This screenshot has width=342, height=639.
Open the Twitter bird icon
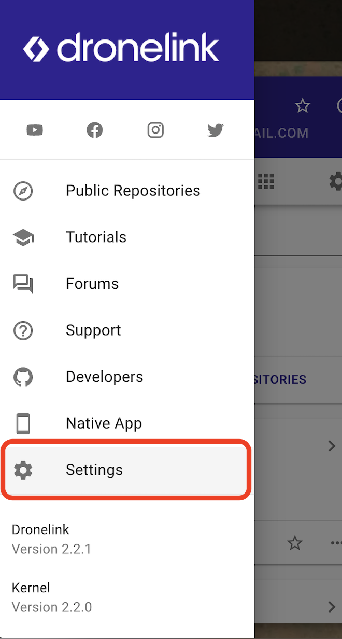(216, 130)
